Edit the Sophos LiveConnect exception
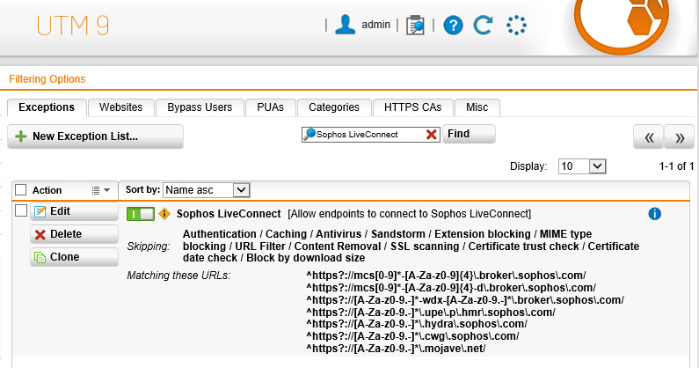699x368 pixels. tap(75, 211)
